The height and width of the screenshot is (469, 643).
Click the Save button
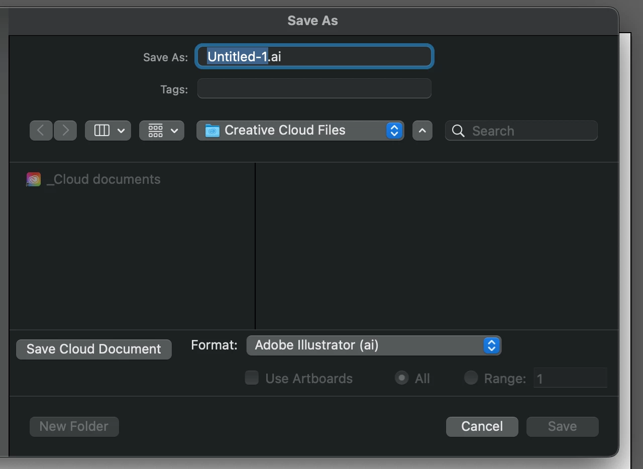562,426
